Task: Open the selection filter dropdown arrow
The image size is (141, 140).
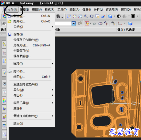Action: [74, 24]
